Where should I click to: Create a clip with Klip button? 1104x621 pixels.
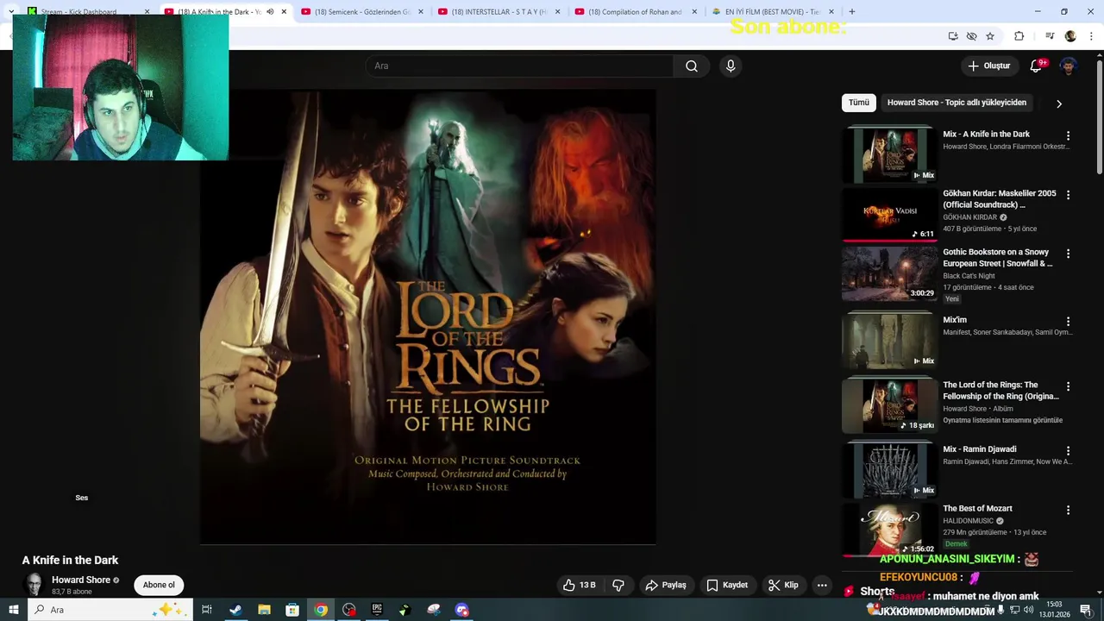783,585
